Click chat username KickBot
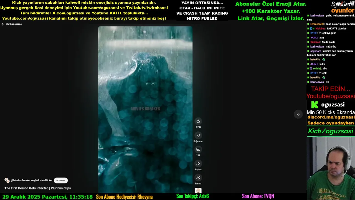 320,29
